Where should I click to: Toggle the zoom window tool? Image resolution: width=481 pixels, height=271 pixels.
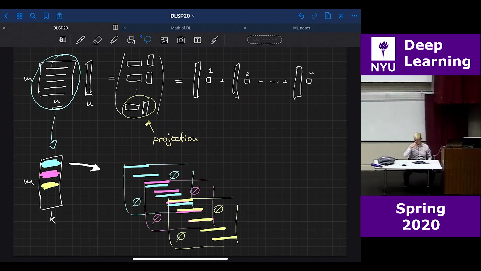pyautogui.click(x=63, y=40)
